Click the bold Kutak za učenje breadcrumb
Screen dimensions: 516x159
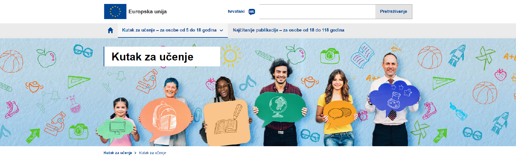pos(118,153)
